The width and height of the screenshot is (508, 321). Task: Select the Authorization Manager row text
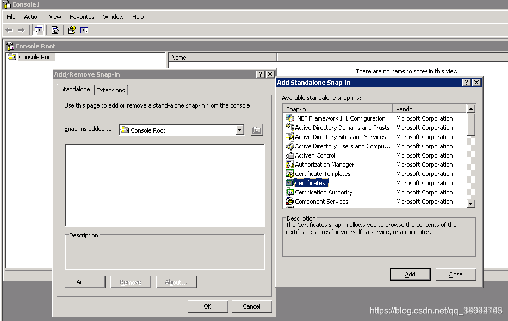point(324,165)
